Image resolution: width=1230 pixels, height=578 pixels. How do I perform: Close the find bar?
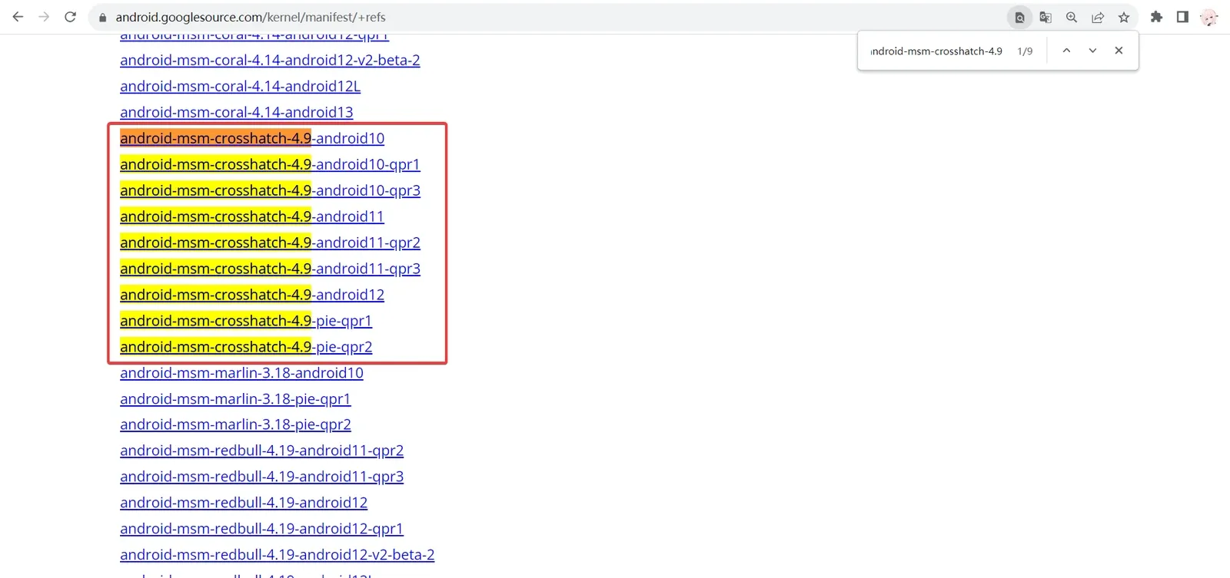pyautogui.click(x=1119, y=51)
